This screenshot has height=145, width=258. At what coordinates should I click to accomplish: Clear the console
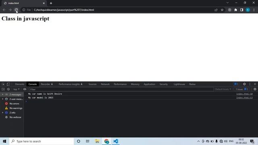tap(8, 89)
